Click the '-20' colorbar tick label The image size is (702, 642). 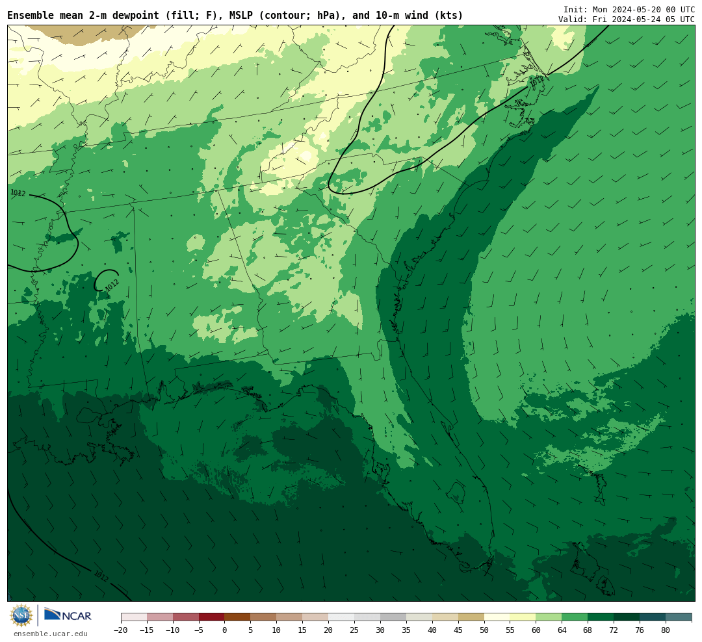121,630
